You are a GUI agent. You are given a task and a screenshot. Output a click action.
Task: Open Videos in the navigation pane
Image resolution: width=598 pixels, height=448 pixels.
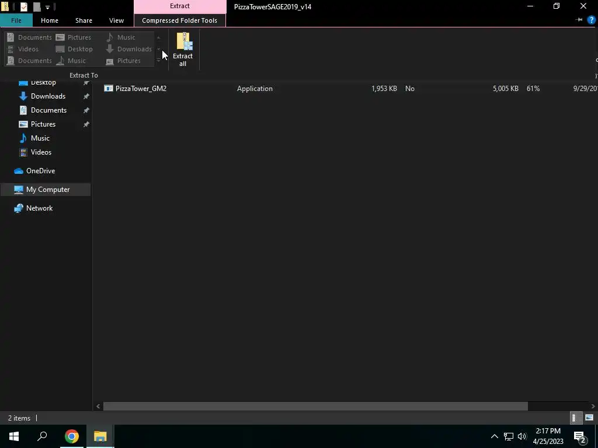[41, 152]
